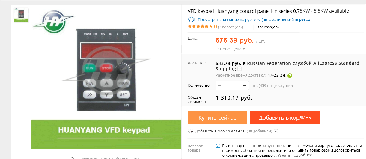Click the Купить сейчас button
Image resolution: width=366 pixels, height=159 pixels.
217,117
